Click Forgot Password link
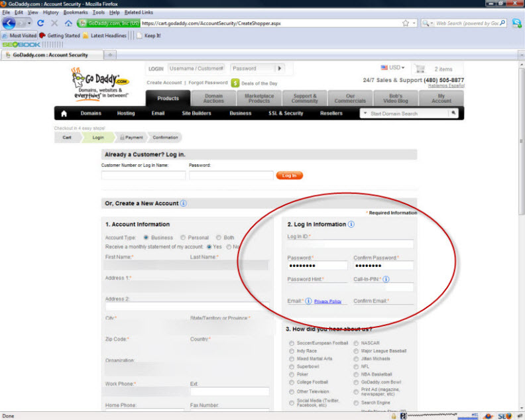525x420 pixels. coord(208,83)
